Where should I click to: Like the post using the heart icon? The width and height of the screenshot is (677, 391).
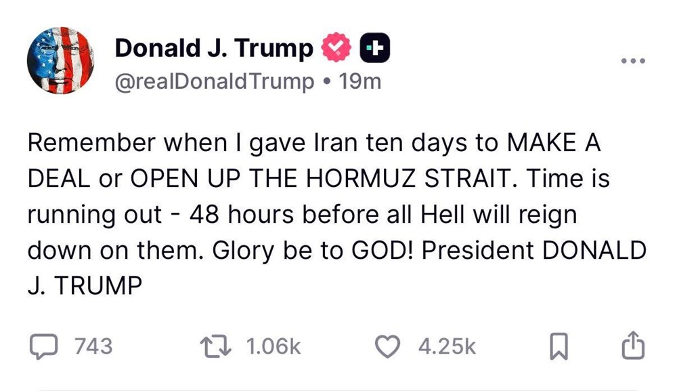(387, 346)
